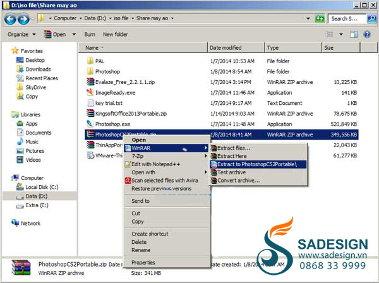Expand the Data (D:) breadcrumb arrow

(110, 18)
